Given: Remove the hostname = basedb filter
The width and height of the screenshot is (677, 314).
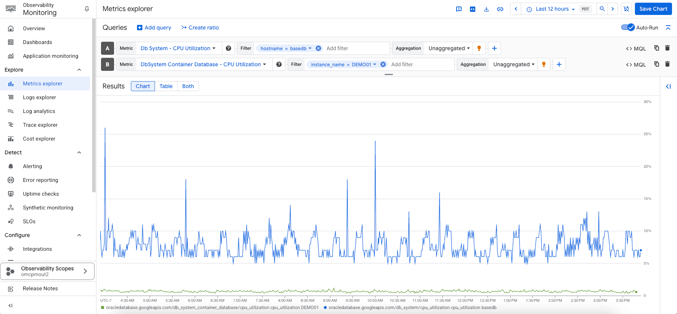Looking at the screenshot, I should pyautogui.click(x=318, y=48).
